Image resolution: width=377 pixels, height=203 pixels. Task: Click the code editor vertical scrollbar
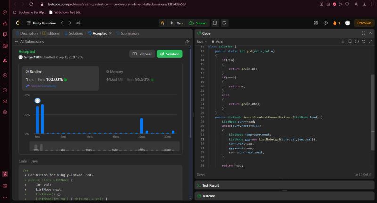(x=372, y=113)
